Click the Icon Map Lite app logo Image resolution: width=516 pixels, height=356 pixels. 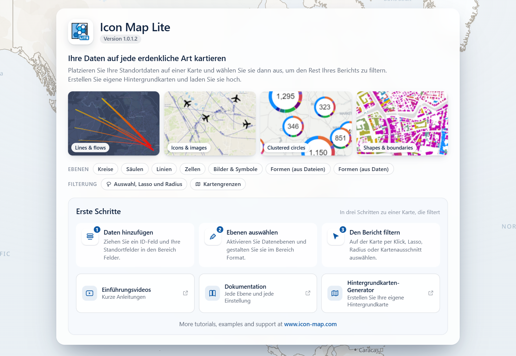tap(81, 32)
